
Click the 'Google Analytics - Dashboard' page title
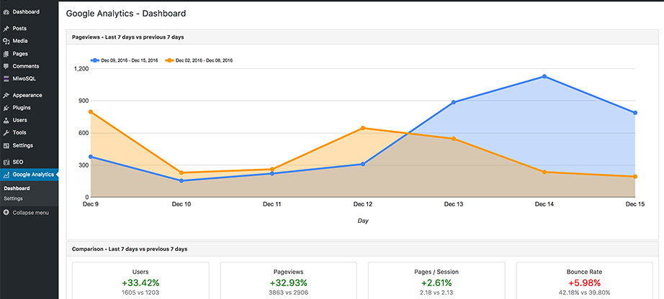point(126,14)
